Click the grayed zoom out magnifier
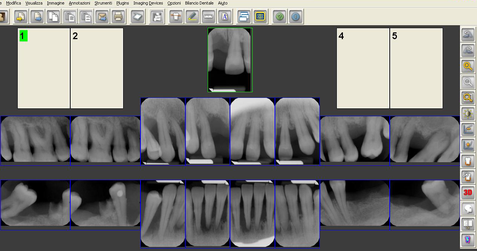 468,82
